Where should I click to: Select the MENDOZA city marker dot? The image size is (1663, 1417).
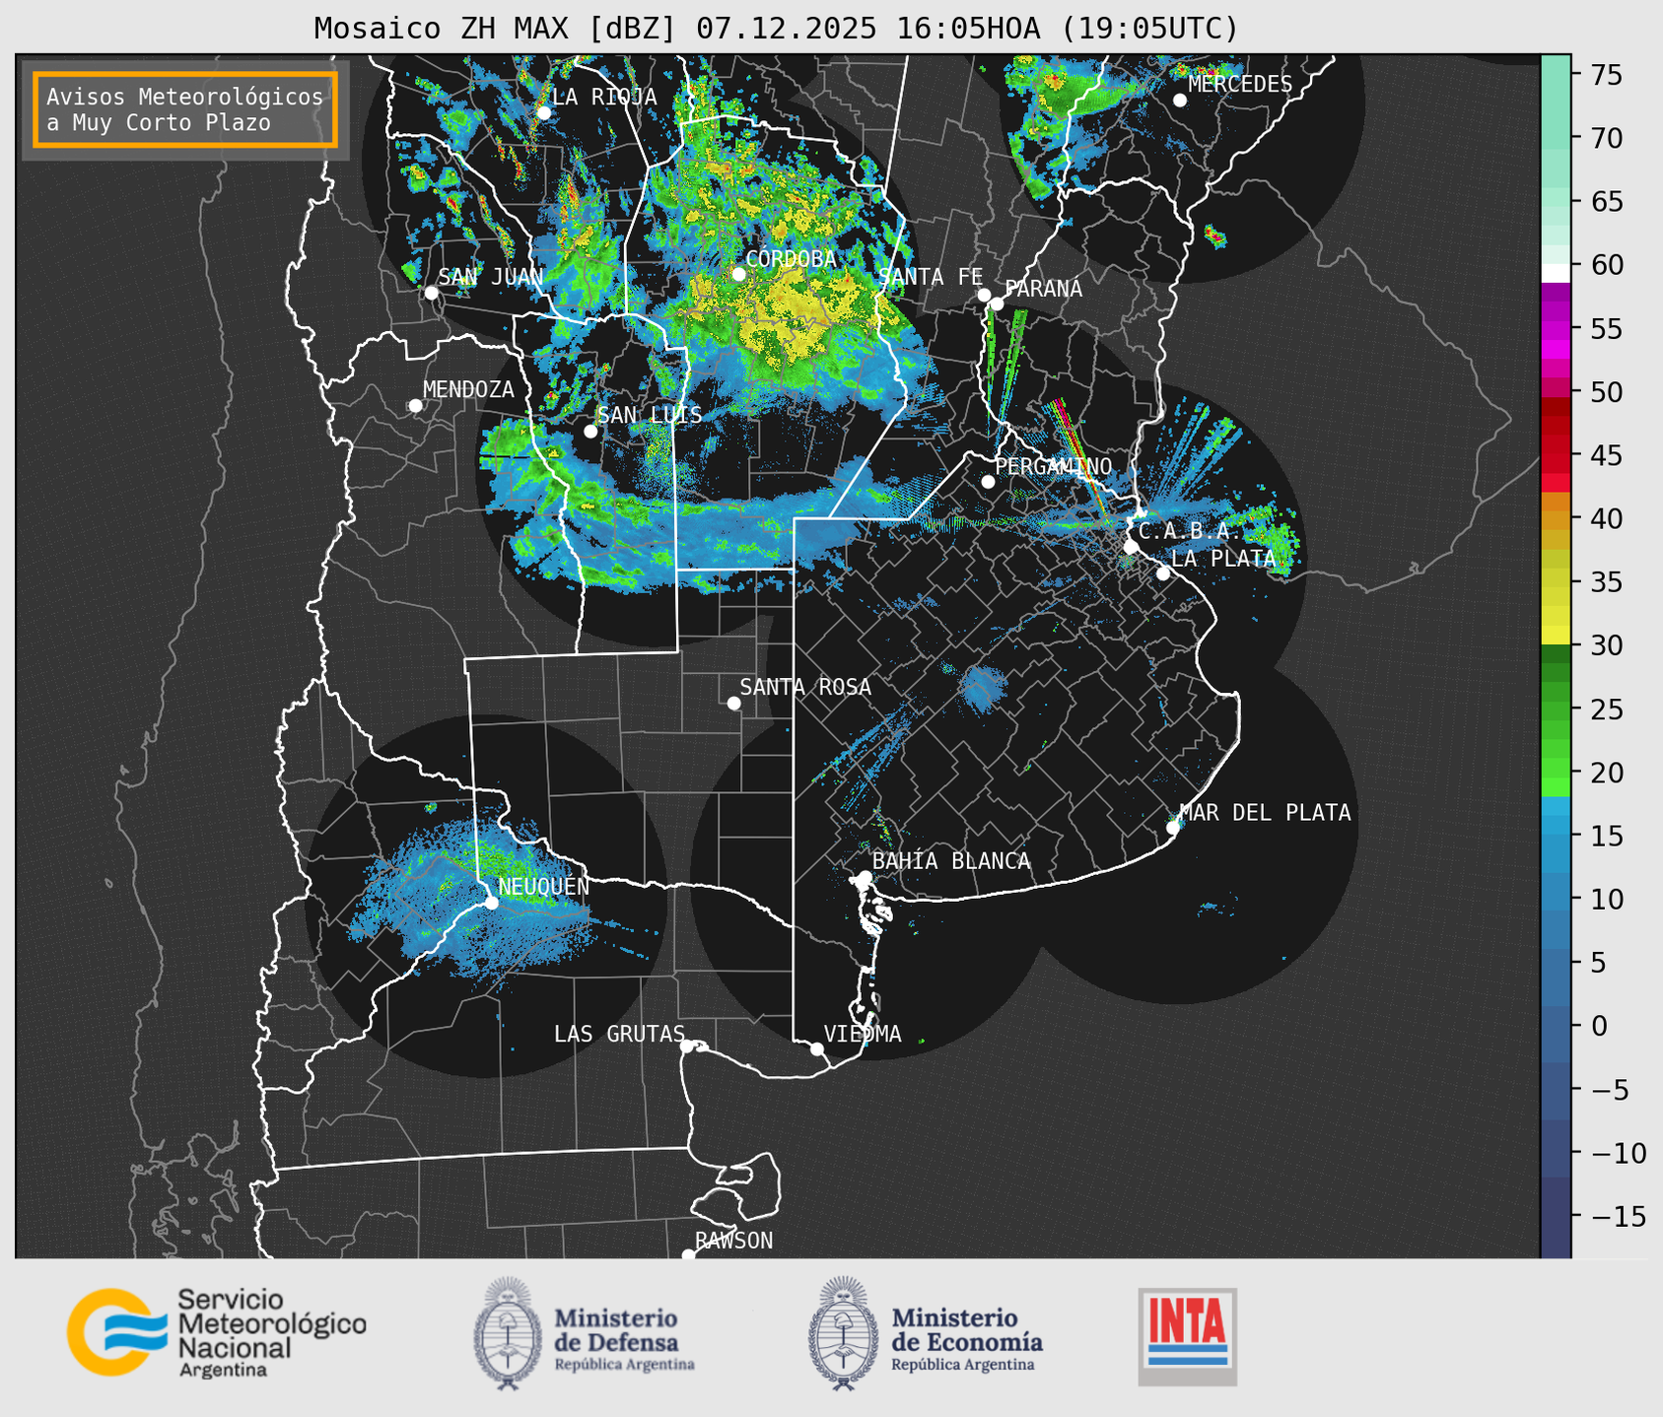(x=416, y=406)
